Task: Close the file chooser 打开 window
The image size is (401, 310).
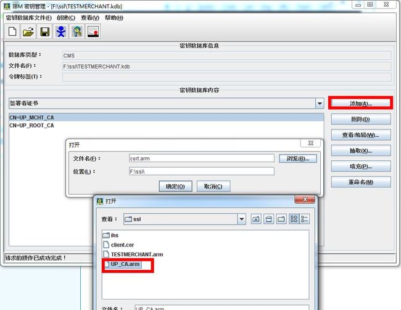Action: tap(305, 199)
